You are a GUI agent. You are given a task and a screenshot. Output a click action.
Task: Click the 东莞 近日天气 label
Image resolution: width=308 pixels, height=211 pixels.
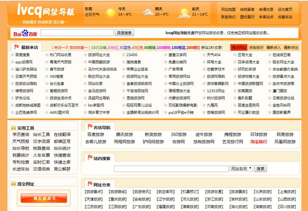click(x=92, y=12)
